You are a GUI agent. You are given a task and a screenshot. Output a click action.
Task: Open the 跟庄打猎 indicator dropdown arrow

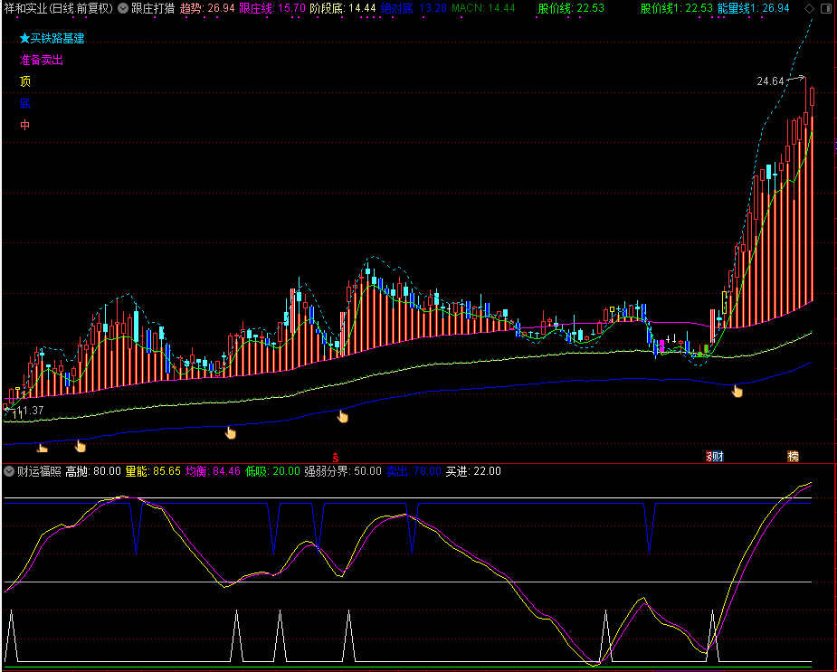[x=123, y=8]
